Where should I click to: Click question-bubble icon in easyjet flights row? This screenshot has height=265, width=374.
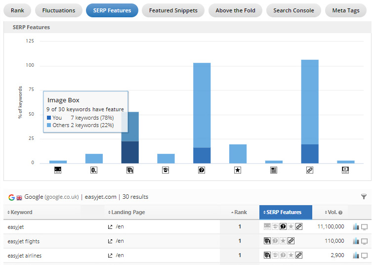coord(275,241)
